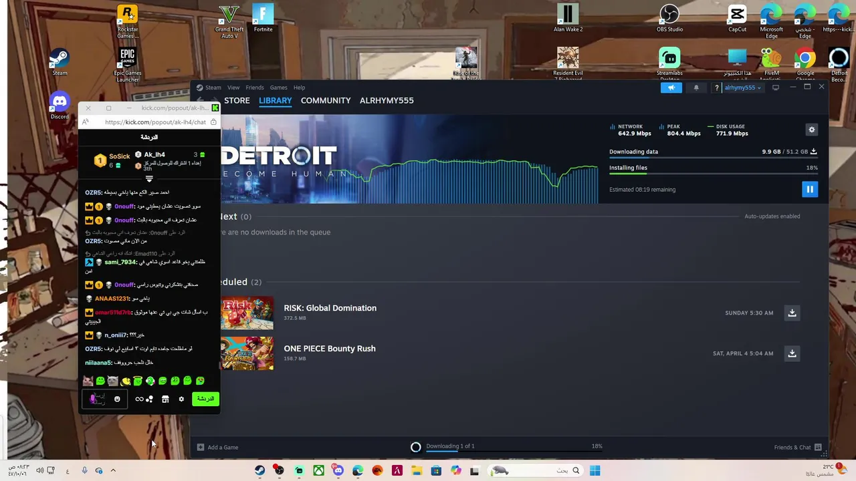The image size is (856, 481).
Task: Click the niilaana5 username in chat
Action: pyautogui.click(x=98, y=363)
